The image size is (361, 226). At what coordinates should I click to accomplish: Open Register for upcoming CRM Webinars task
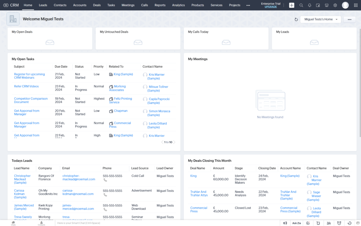(x=29, y=76)
